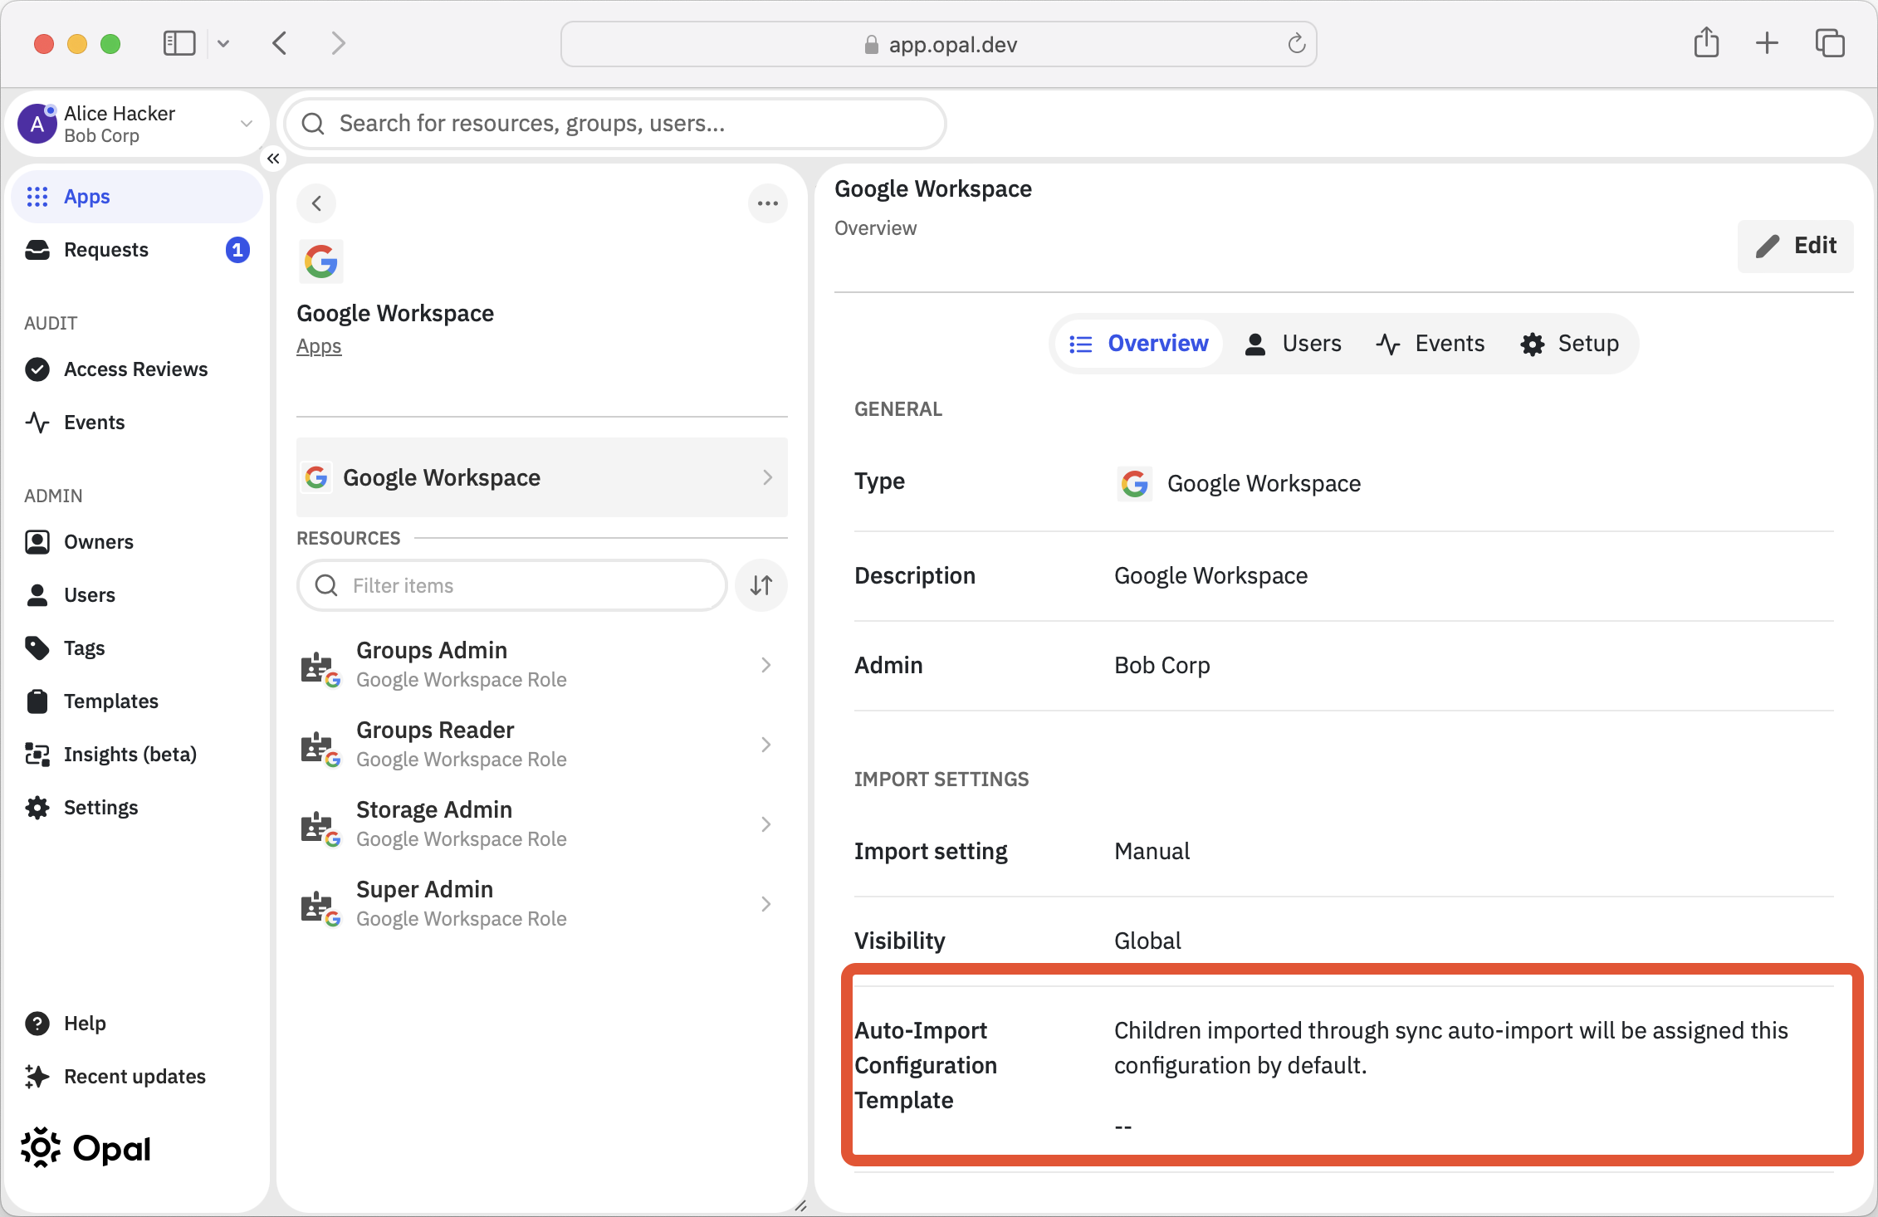Click the Google logo next to Type
Screen dimensions: 1878x1217
(1135, 483)
